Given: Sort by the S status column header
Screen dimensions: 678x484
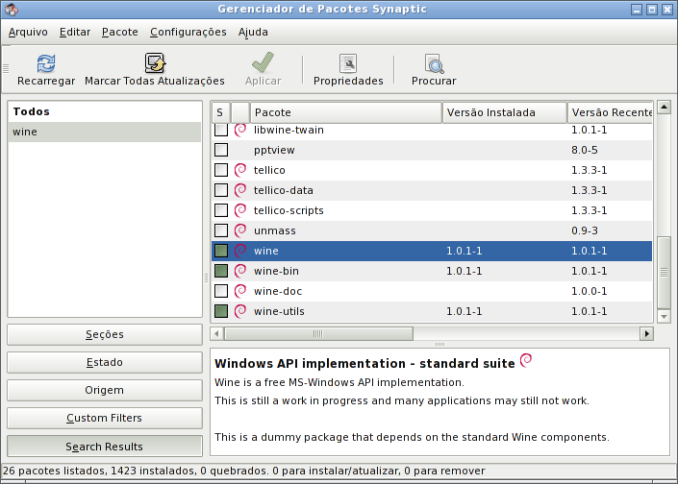Looking at the screenshot, I should 221,112.
